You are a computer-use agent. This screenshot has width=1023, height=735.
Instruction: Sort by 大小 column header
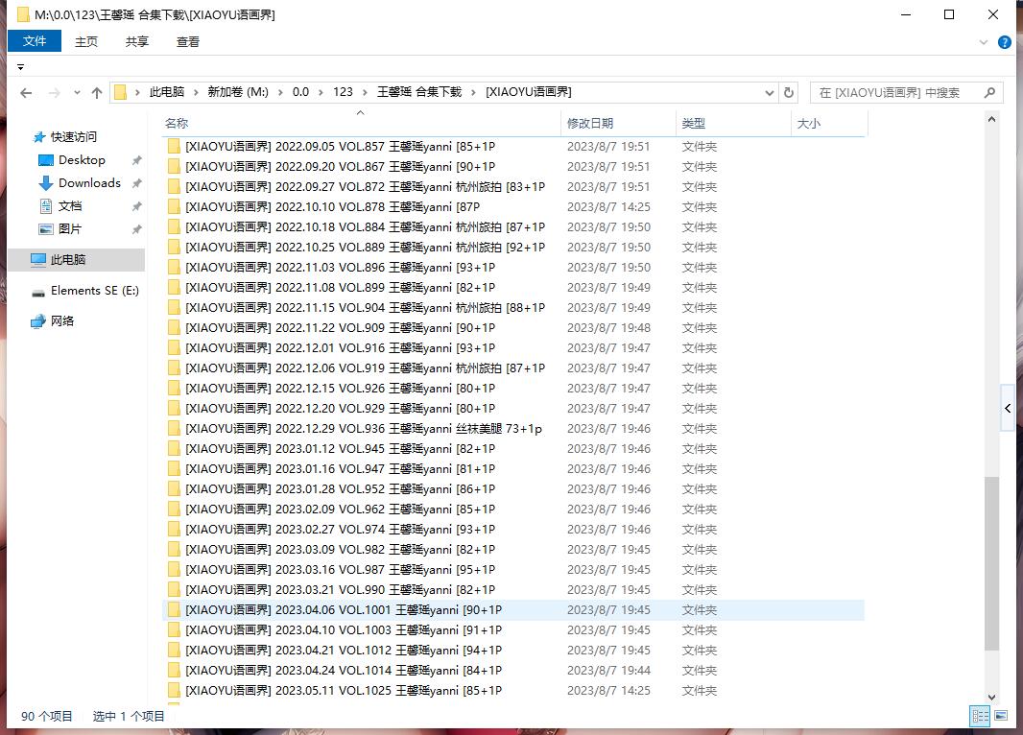pos(829,123)
